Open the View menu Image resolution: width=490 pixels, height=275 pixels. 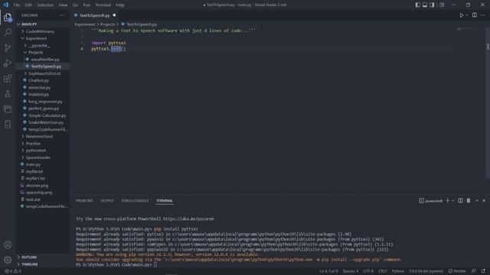63,5
